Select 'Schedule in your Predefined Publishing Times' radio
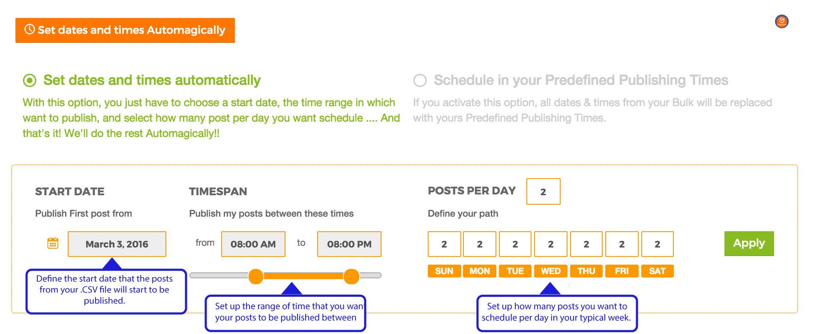This screenshot has width=823, height=334. [420, 81]
